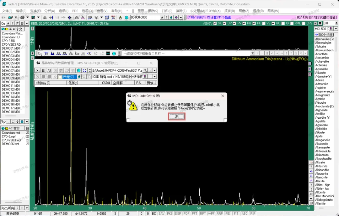This screenshot has height=216, width=339.
Task: Click the black grid icon in overlay toolbar
Action: coord(108,54)
